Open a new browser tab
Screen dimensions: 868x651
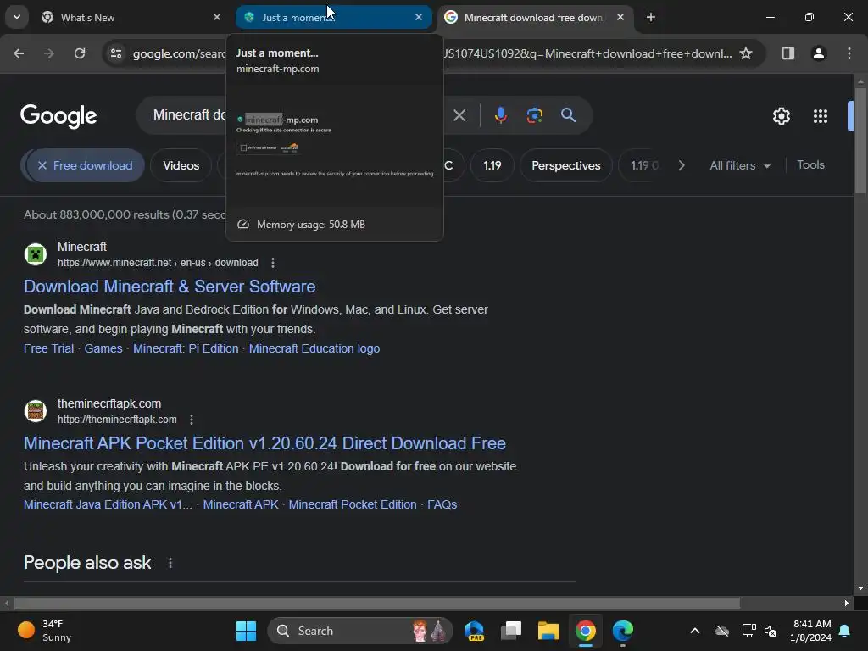coord(651,17)
